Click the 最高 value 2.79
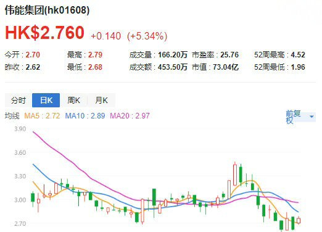 (x=95, y=55)
